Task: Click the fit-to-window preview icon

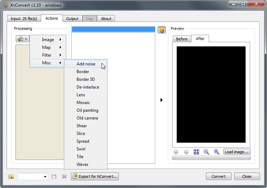Action: (x=196, y=152)
